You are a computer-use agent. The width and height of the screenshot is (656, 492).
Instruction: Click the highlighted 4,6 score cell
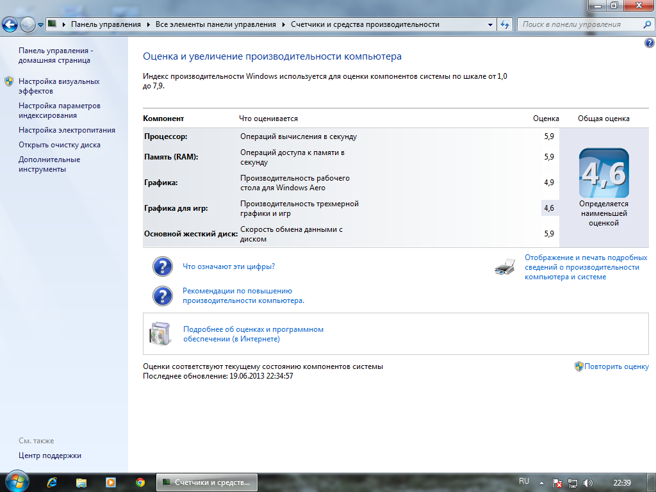click(550, 208)
